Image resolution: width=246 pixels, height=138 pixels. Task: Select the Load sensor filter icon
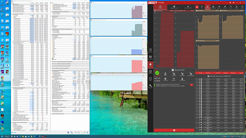(237, 7)
